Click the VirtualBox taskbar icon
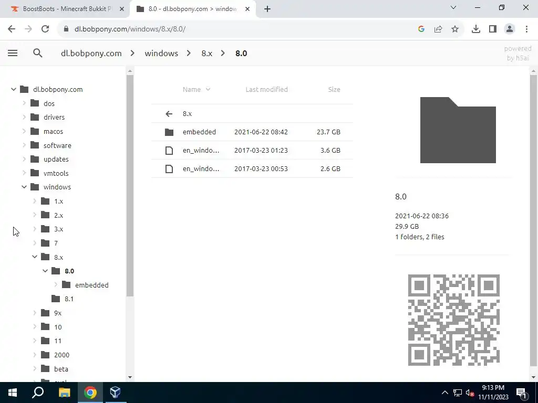538x403 pixels. pos(115,393)
